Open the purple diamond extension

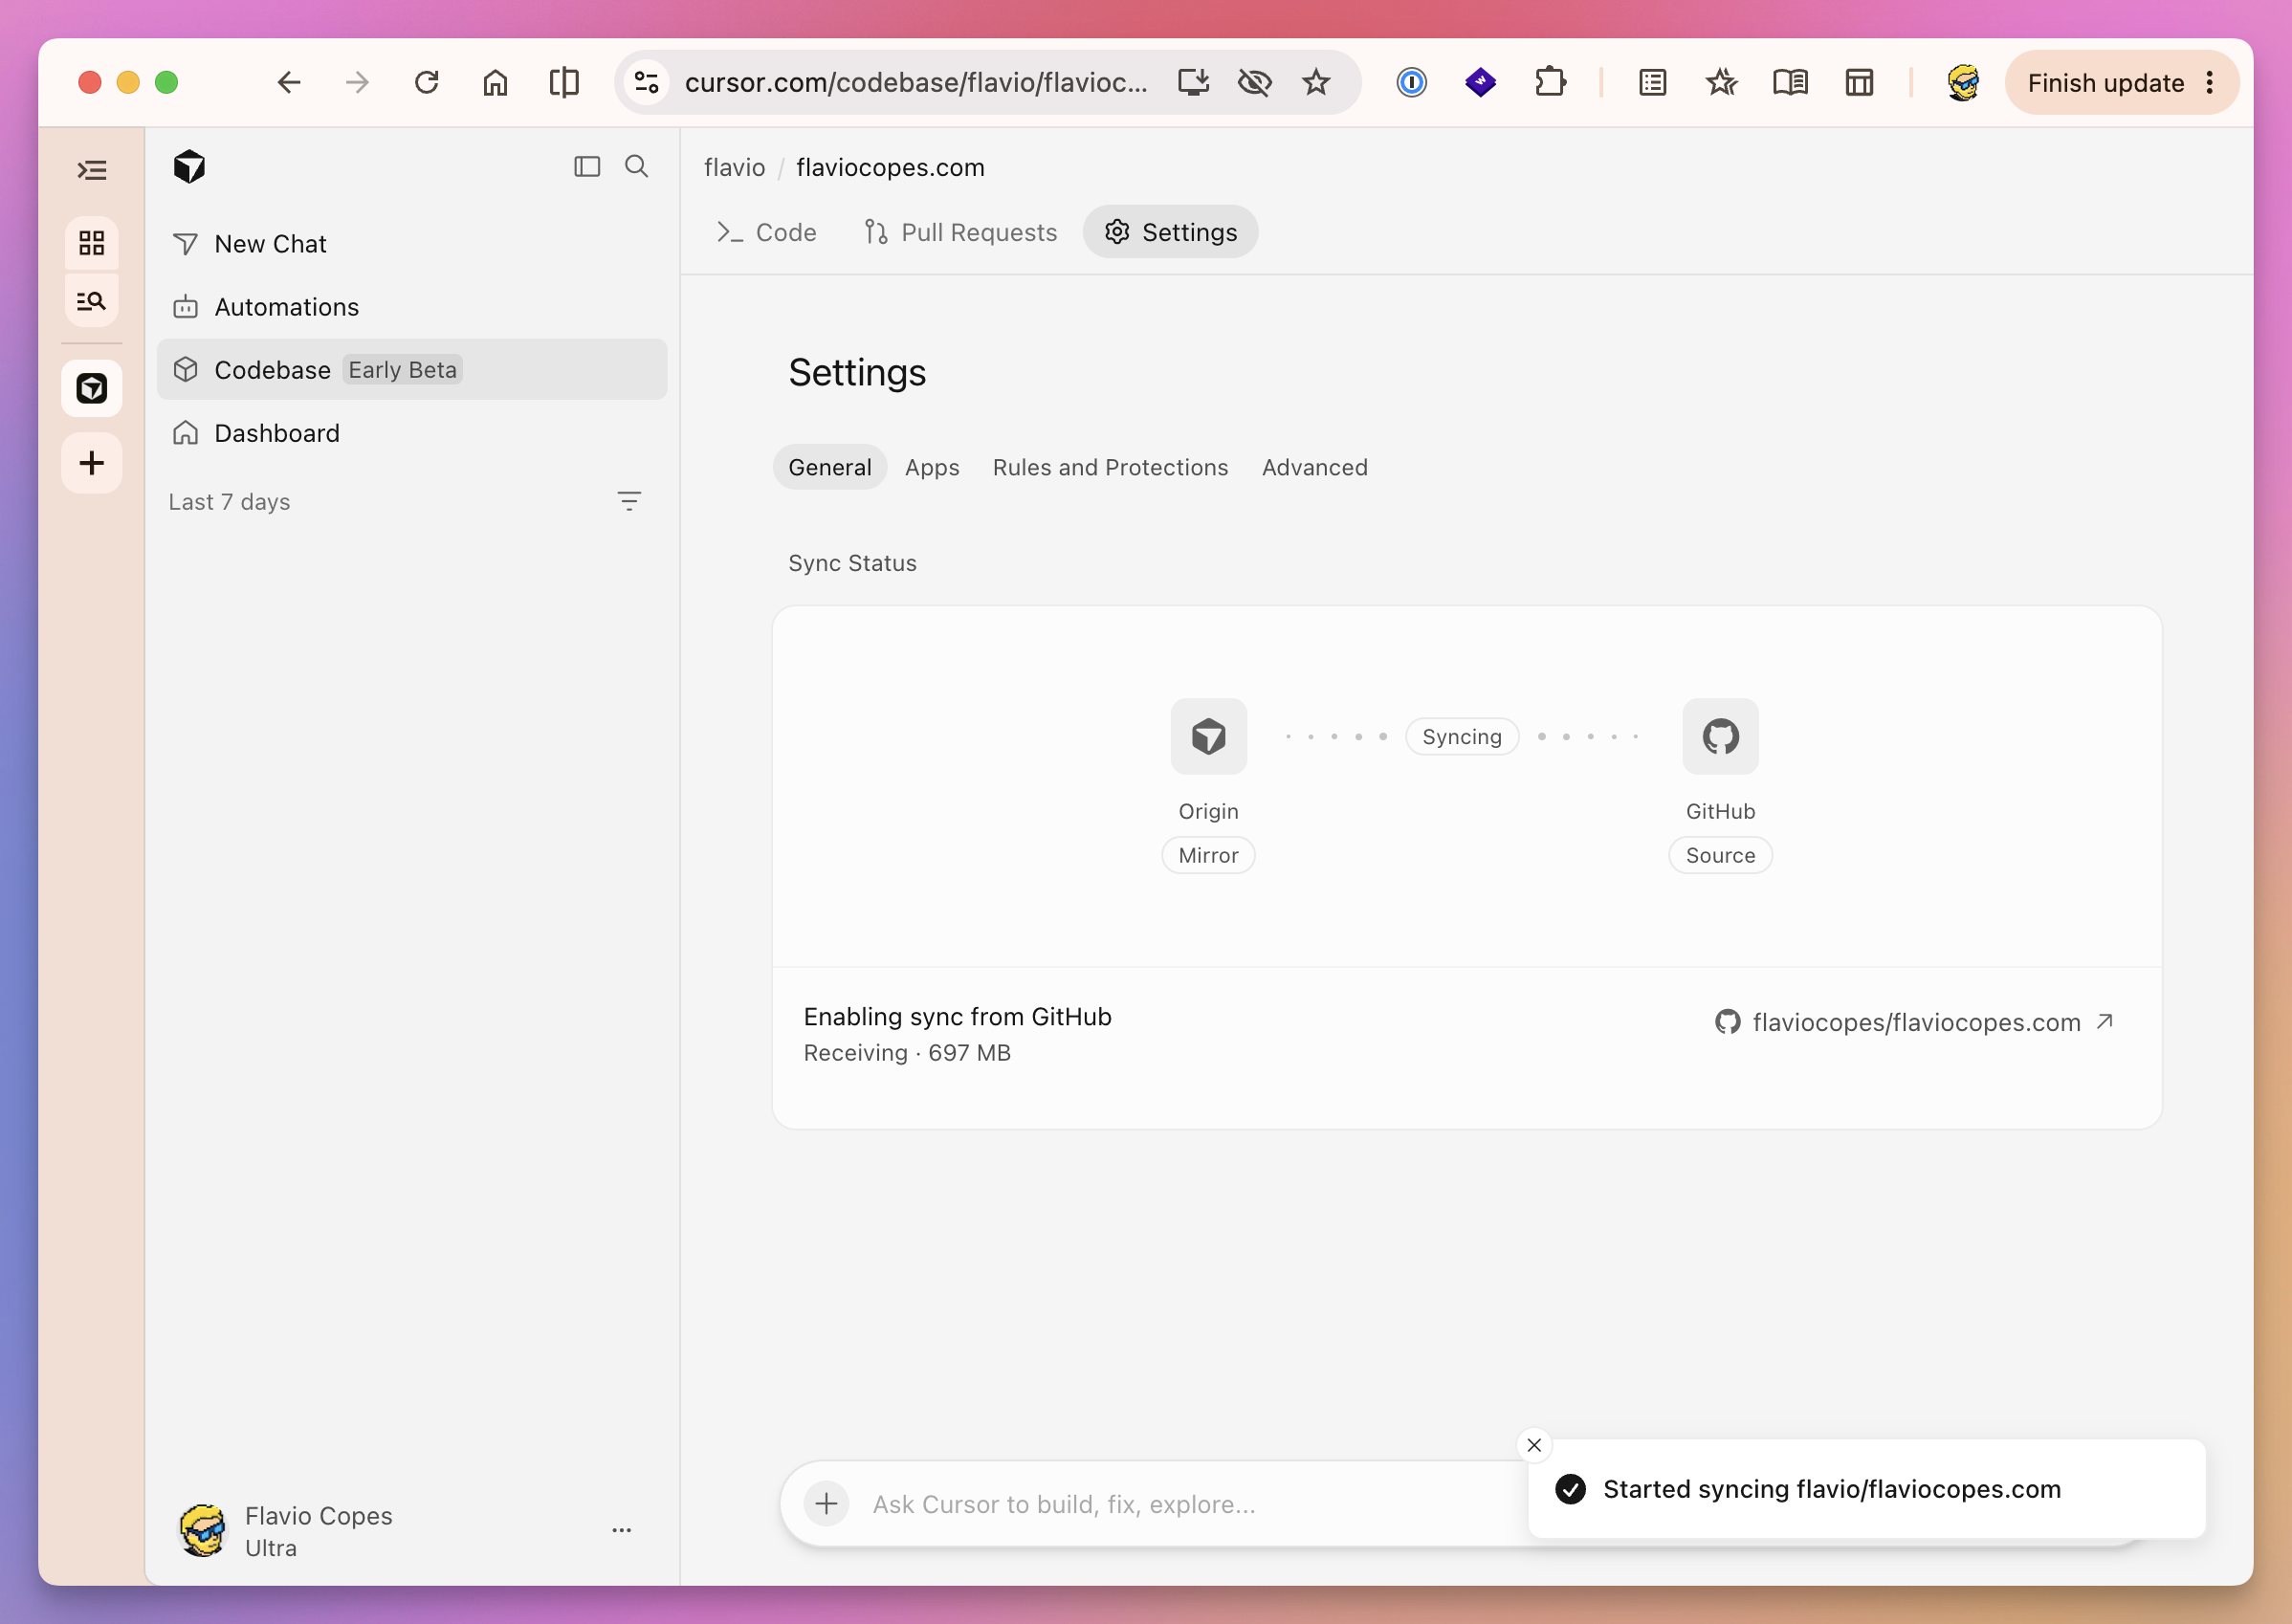[x=1480, y=82]
